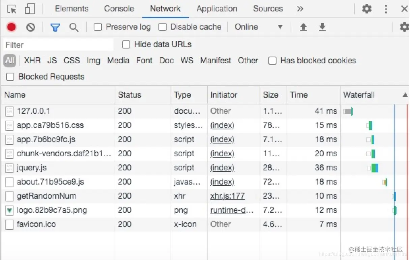The height and width of the screenshot is (260, 410).
Task: Clear the network log
Action: coord(30,27)
